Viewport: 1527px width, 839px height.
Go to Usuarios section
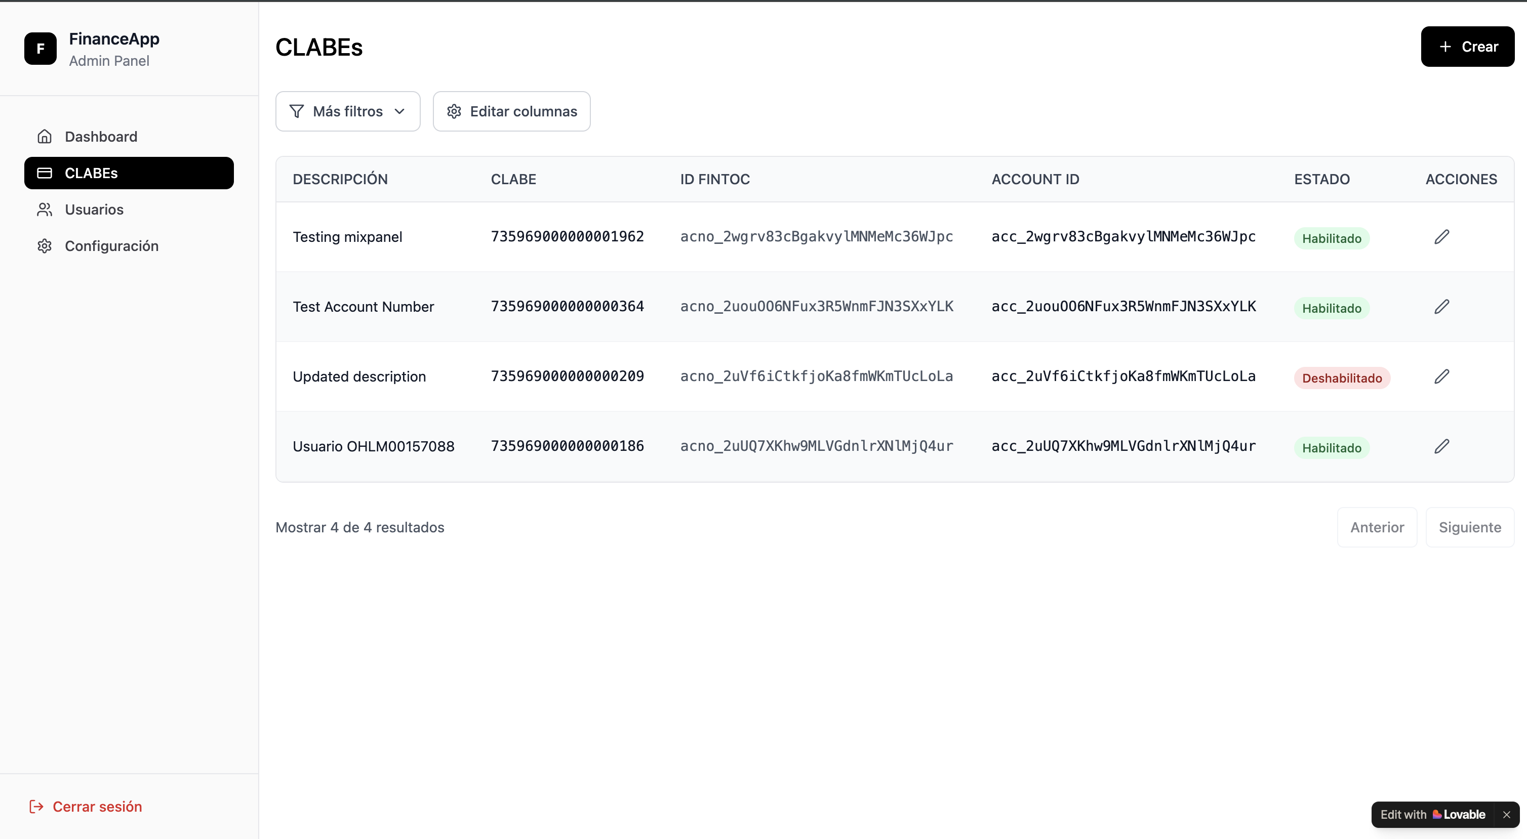94,209
